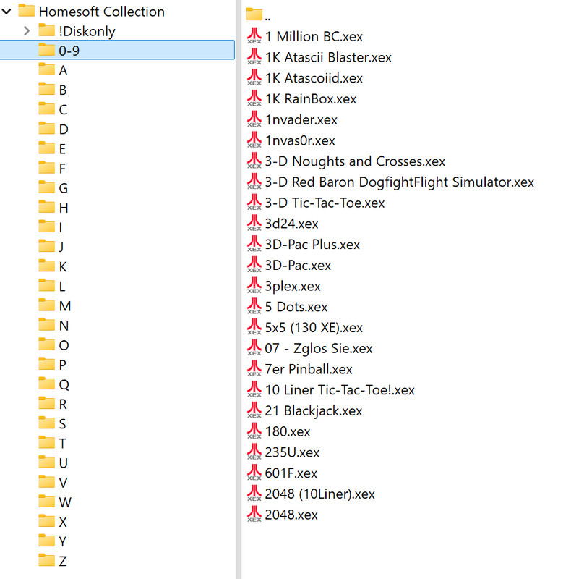The image size is (571, 579).
Task: Click the XEX icon of 07 - Zglos Sie.xex
Action: 254,348
